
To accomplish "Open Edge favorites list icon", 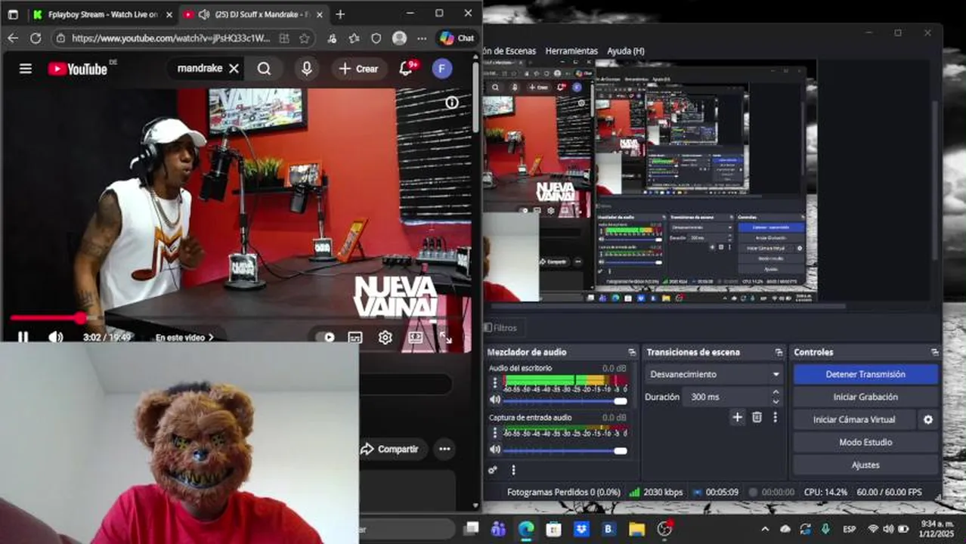I will coord(354,38).
